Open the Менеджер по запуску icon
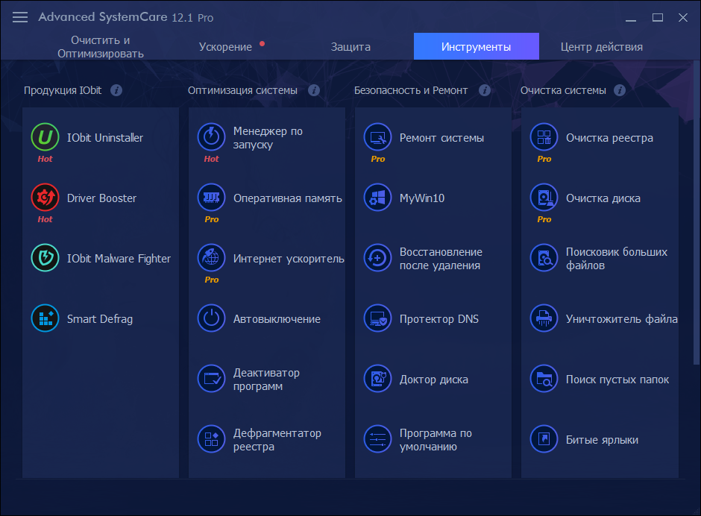Screen dimensions: 701x516 tap(212, 136)
